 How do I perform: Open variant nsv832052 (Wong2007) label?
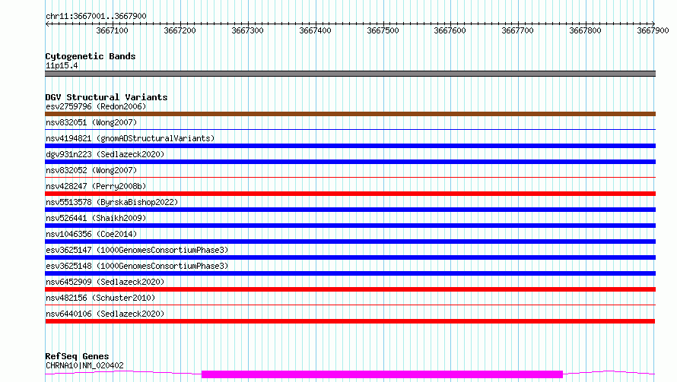coord(91,170)
